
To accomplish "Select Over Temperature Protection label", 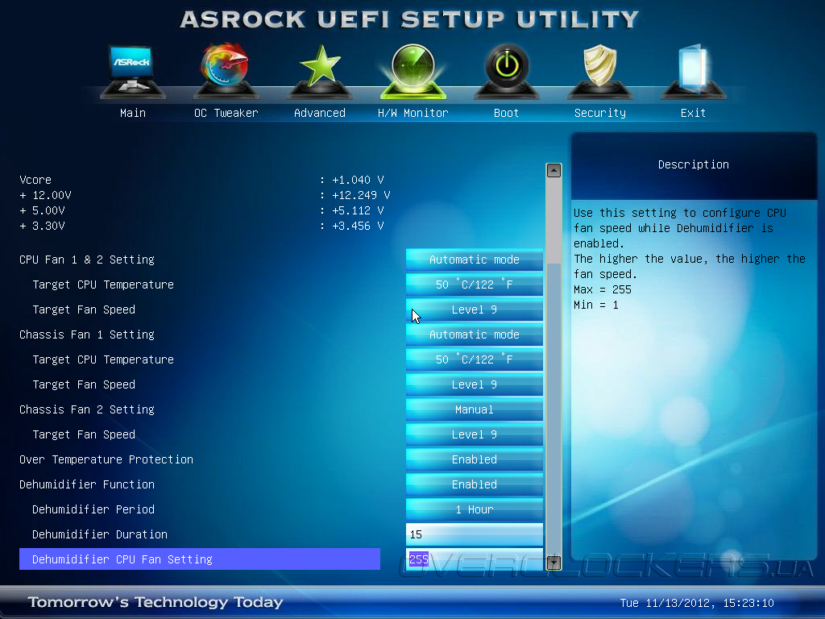I will 106,459.
